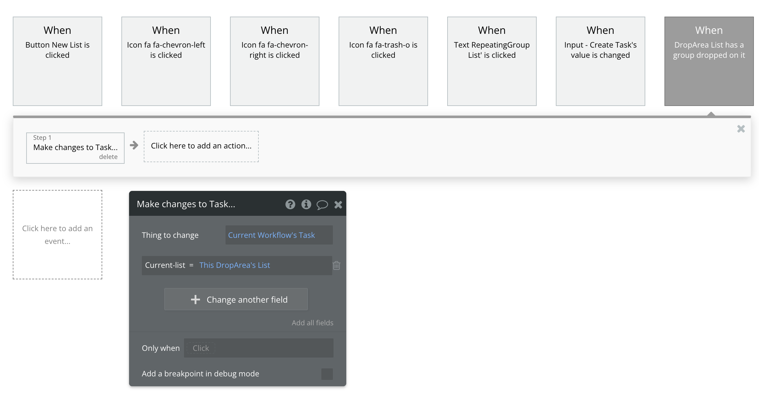Delete Current-list field with trash icon
This screenshot has width=759, height=415.
(x=336, y=265)
